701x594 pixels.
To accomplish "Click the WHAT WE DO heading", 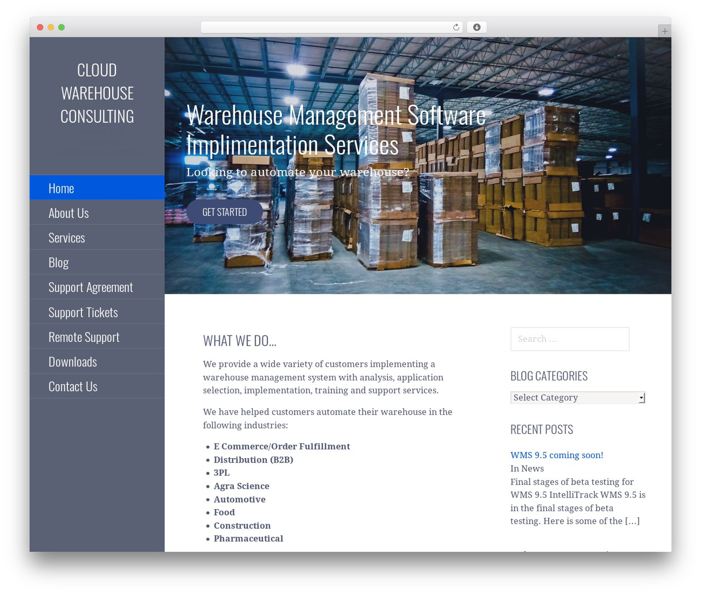I will coord(239,341).
